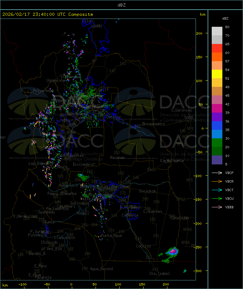The width and height of the screenshot is (243, 289).
Task: Click the Lag.Diamante place label
Action: pos(41,163)
